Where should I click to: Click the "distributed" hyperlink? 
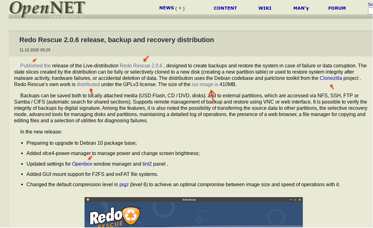point(88,84)
